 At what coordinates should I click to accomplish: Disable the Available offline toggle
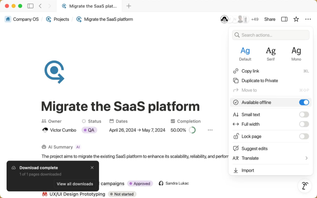pyautogui.click(x=304, y=102)
